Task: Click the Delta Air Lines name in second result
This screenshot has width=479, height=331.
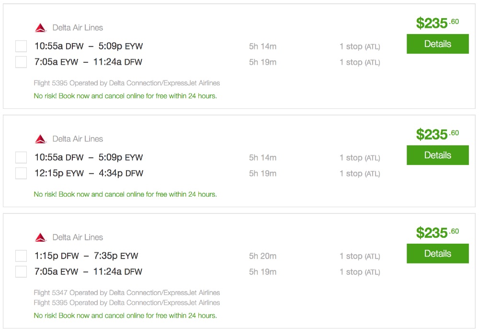Action: click(78, 139)
